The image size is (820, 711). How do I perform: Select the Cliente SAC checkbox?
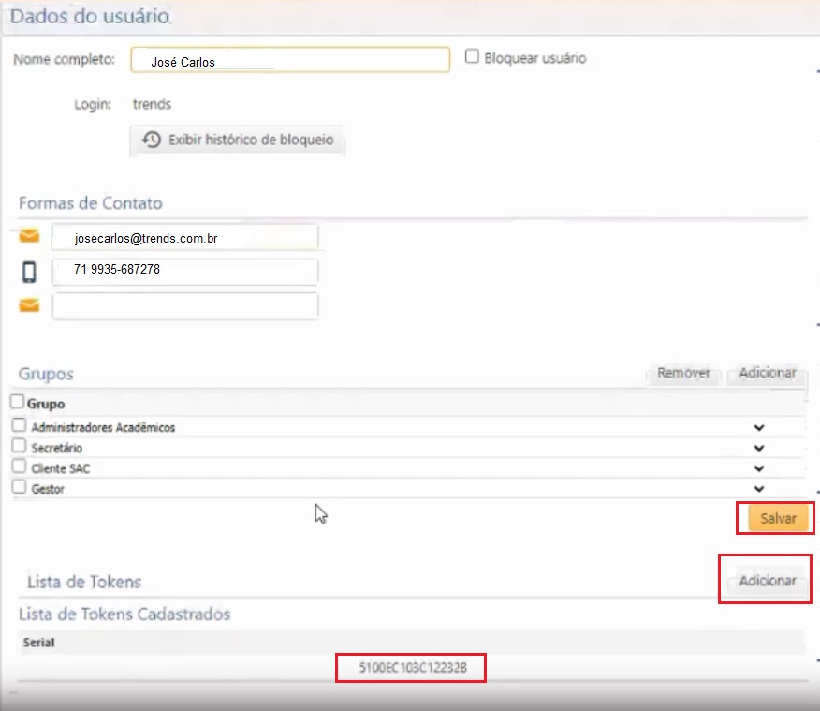coord(19,467)
